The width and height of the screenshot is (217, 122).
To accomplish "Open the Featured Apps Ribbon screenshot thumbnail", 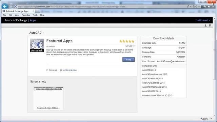I will tap(48, 98).
